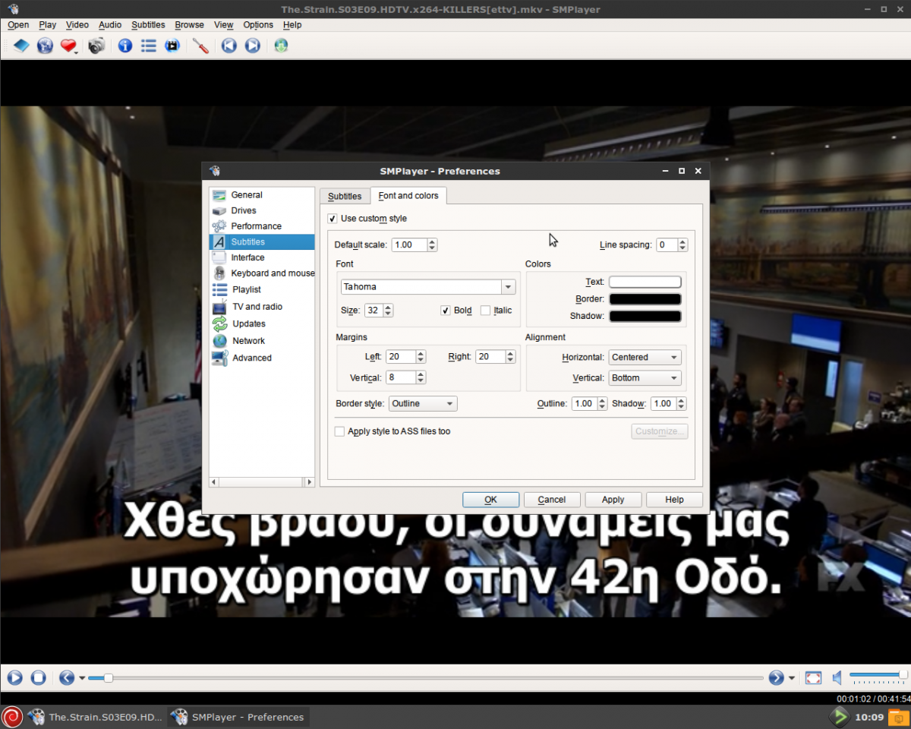This screenshot has height=729, width=911.
Task: Open the Debian start menu icon
Action: tap(12, 717)
